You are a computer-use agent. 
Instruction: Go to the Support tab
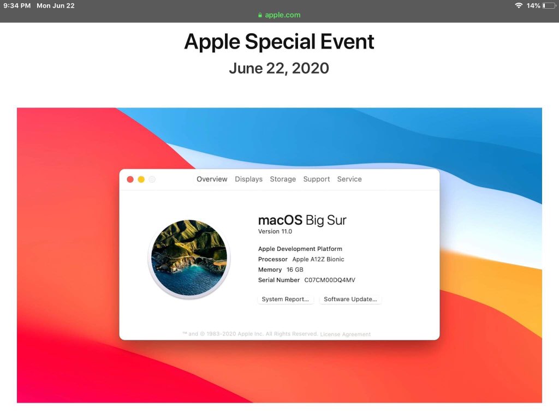coord(317,179)
